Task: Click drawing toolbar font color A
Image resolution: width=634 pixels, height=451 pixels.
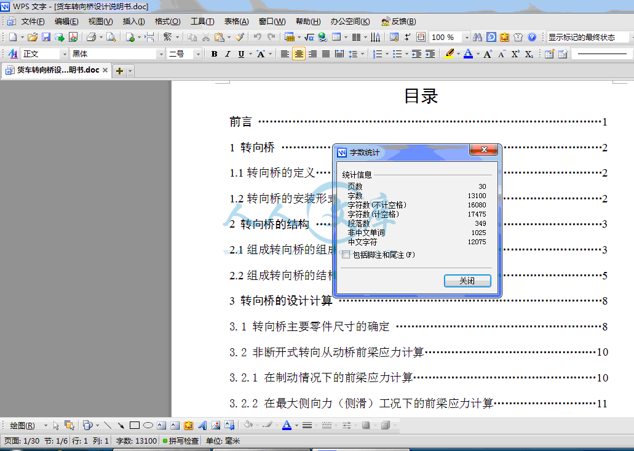Action: tap(287, 425)
